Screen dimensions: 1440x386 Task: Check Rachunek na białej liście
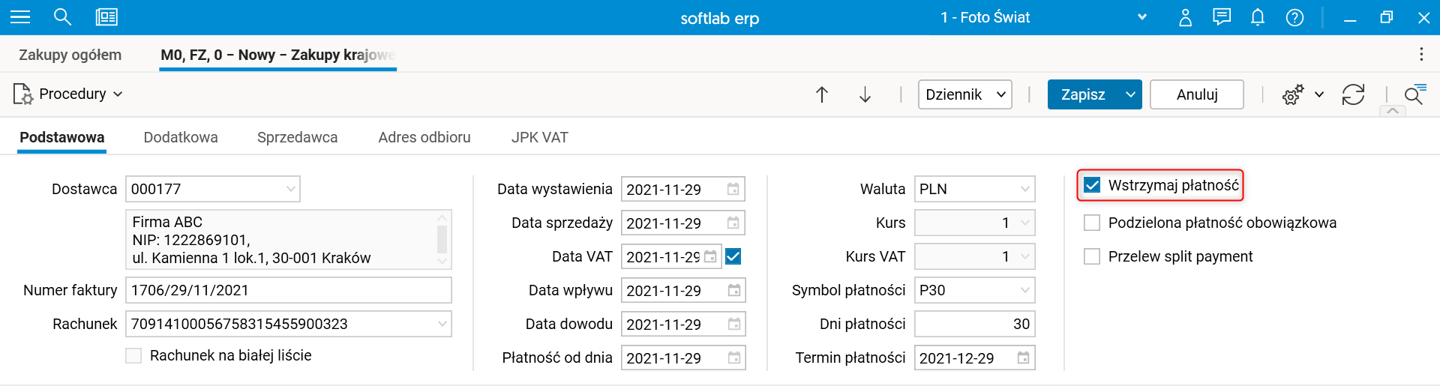click(133, 355)
